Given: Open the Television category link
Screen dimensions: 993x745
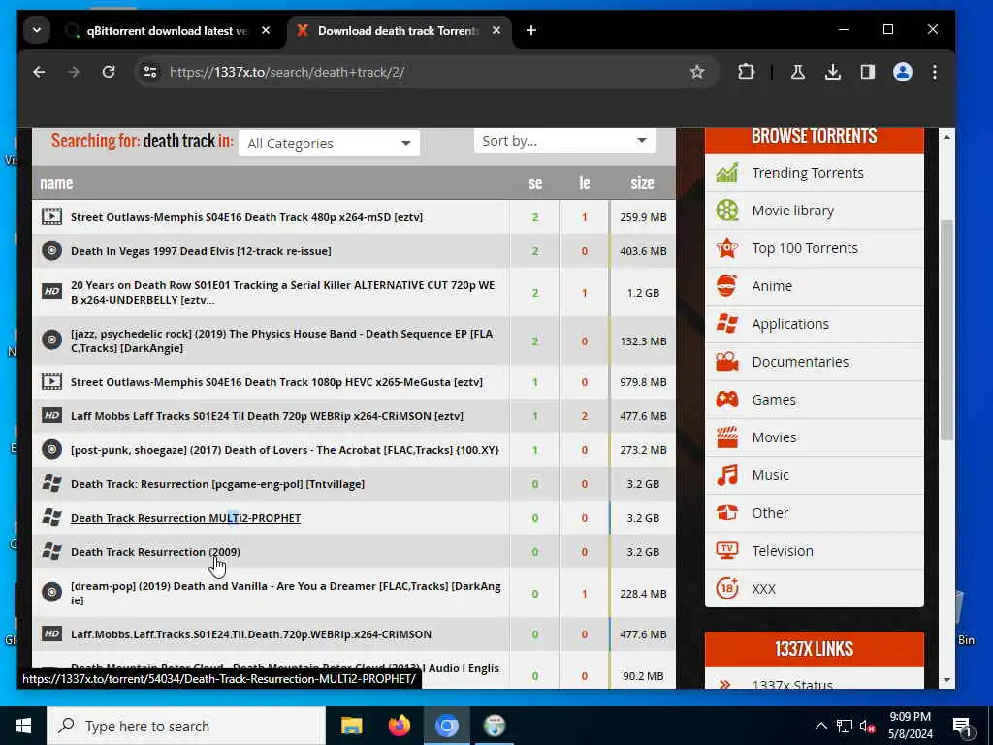Looking at the screenshot, I should point(783,551).
